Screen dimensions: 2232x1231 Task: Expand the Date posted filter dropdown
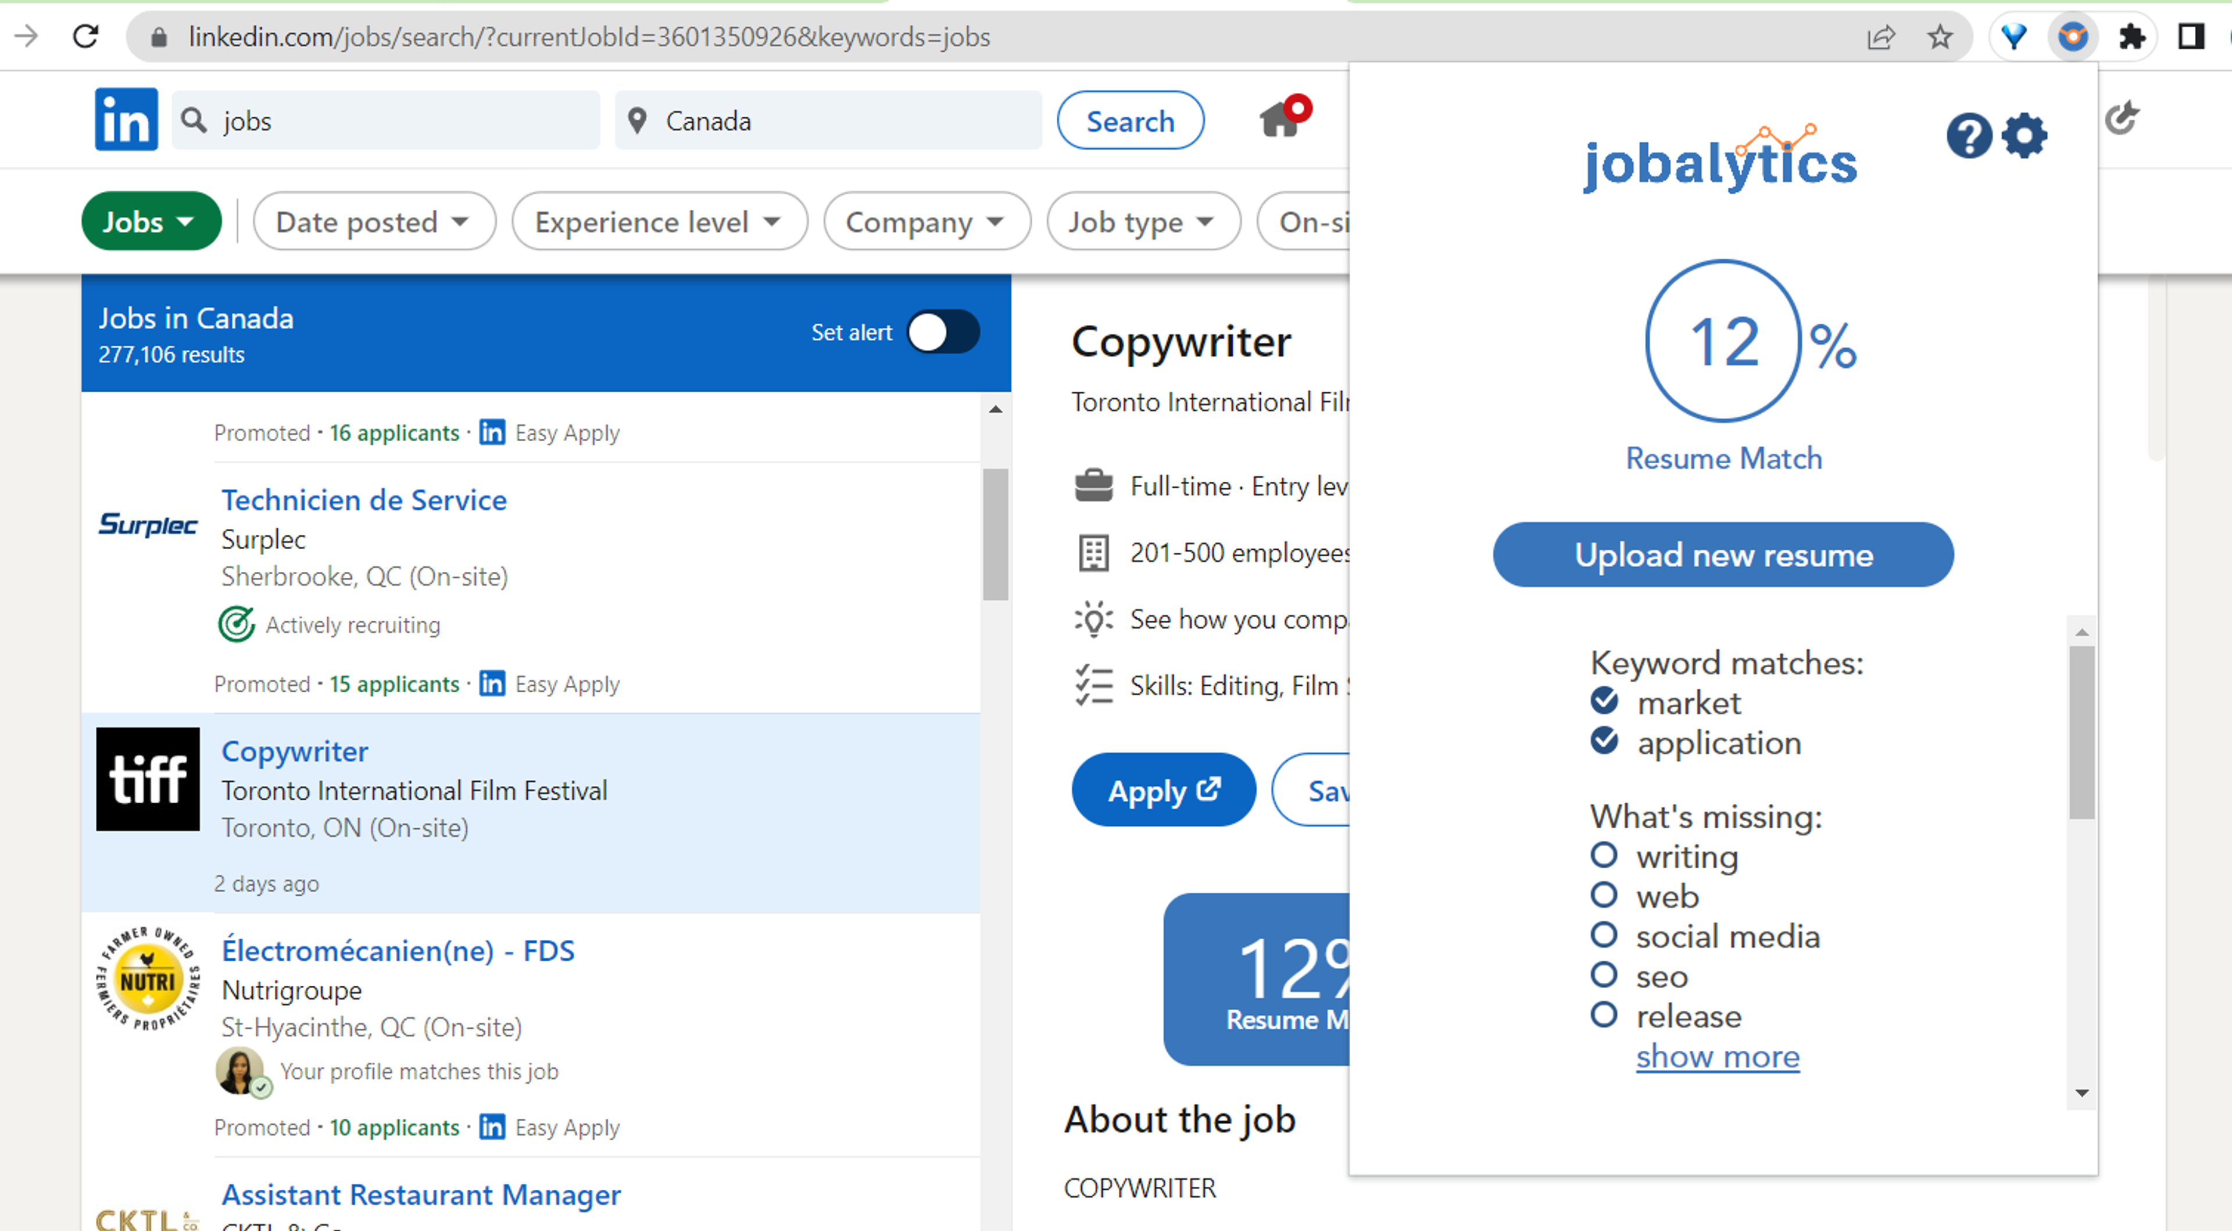pyautogui.click(x=373, y=222)
